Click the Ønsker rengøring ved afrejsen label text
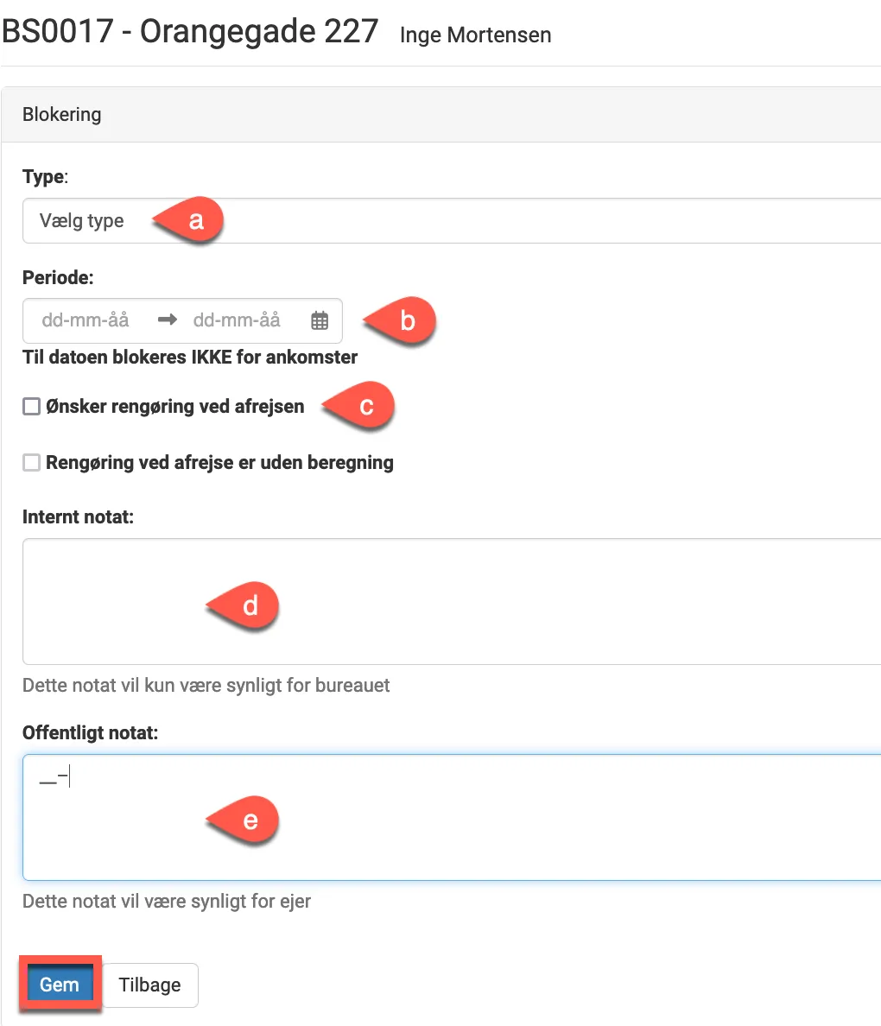The height and width of the screenshot is (1026, 881). point(174,407)
